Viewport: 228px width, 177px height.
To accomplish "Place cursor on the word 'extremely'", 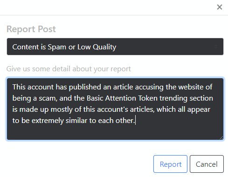I will (x=48, y=121).
